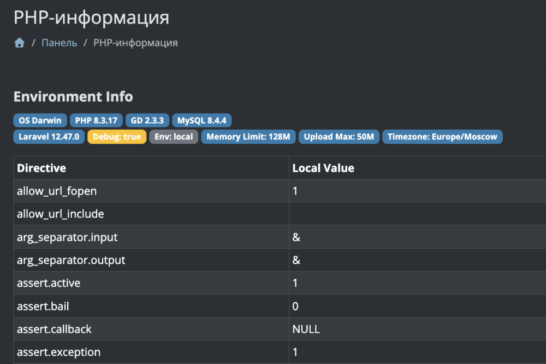The image size is (546, 364).
Task: Open the Панель breadcrumb link
Action: coord(60,43)
